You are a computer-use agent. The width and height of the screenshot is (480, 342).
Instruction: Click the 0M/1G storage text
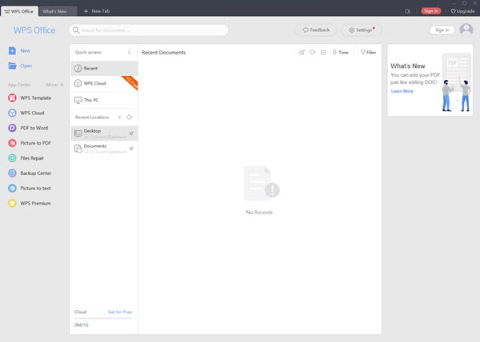(82, 325)
